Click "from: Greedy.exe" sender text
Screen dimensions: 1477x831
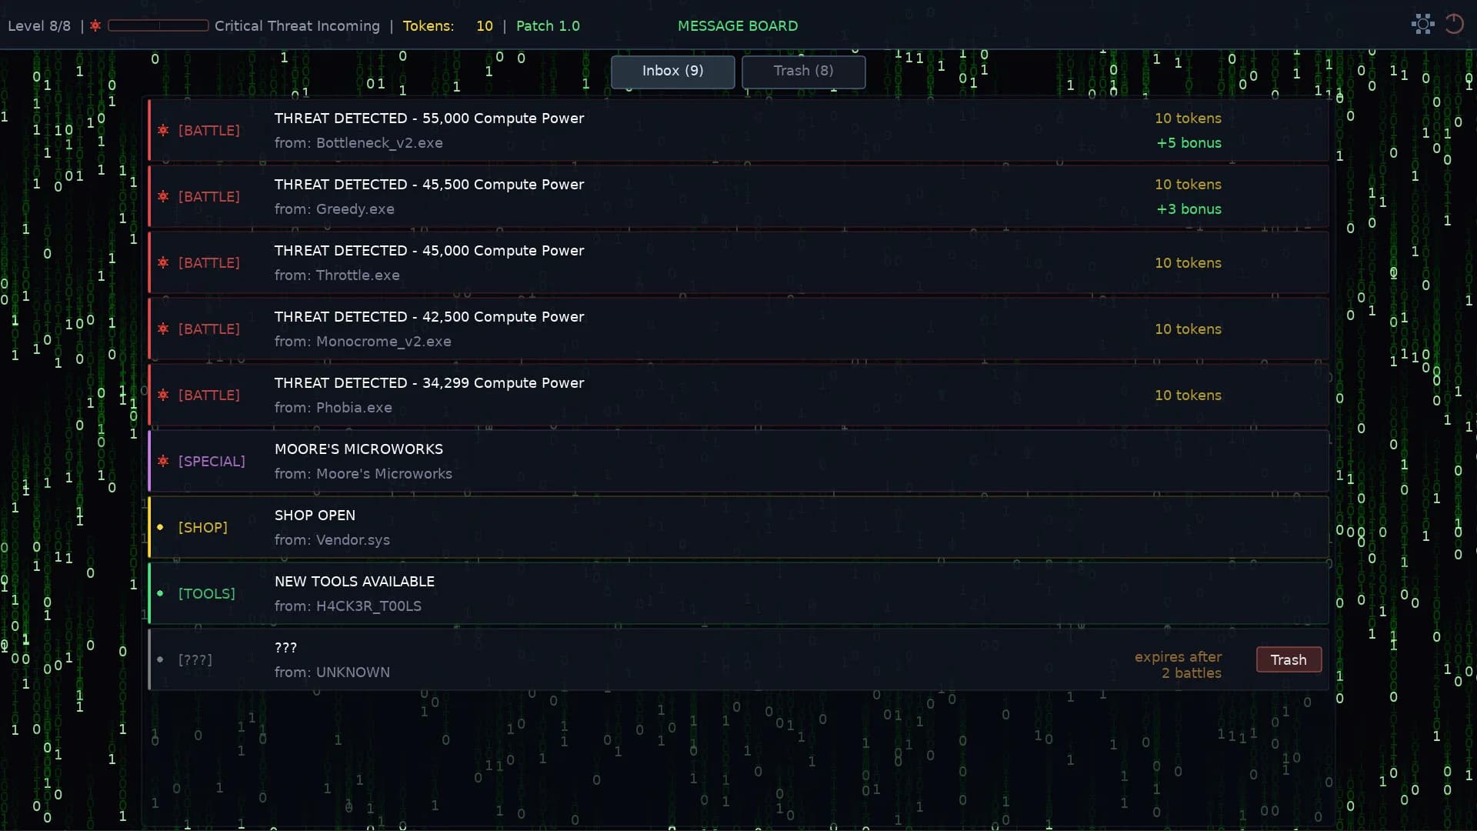(335, 209)
